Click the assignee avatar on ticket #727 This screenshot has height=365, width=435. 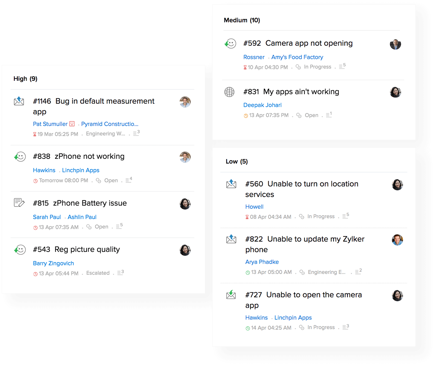coord(397,295)
